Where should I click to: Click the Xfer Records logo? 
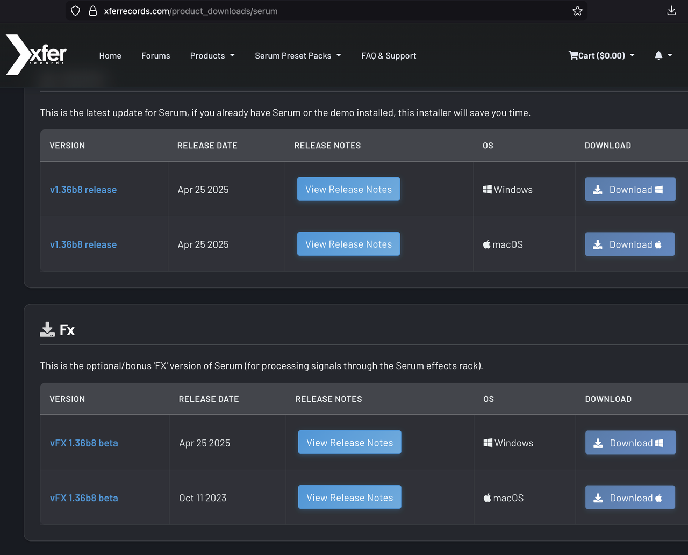[x=36, y=55]
